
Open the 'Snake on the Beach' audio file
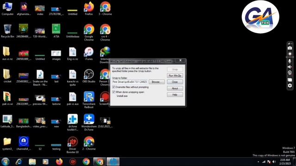pos(40,77)
